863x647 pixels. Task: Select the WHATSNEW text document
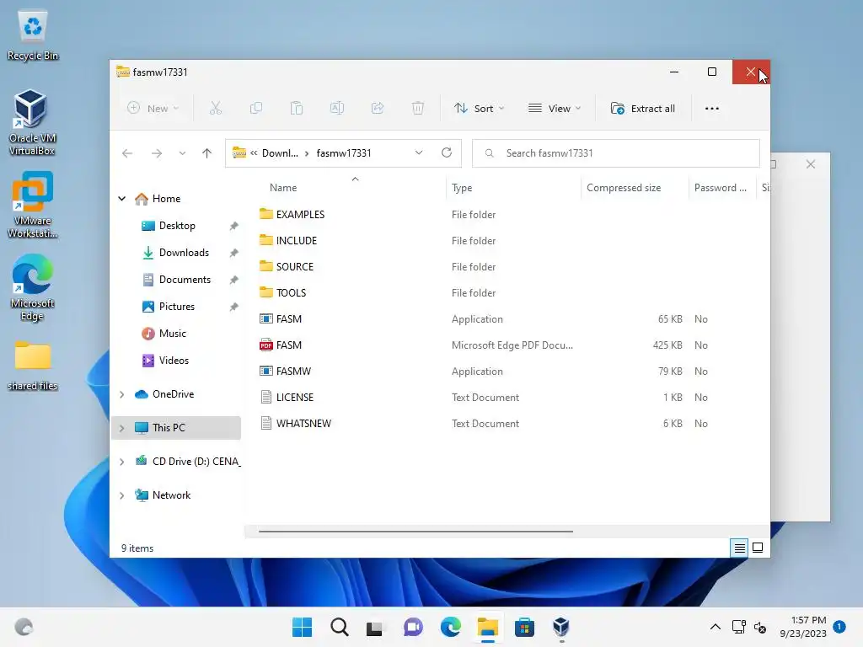[303, 424]
